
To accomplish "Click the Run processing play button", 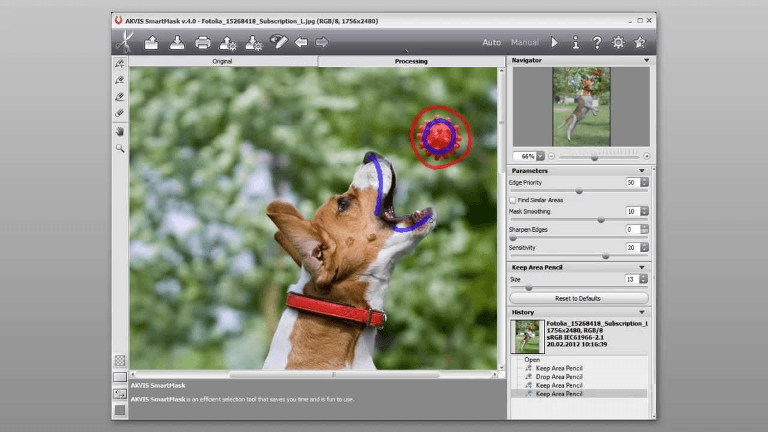I will pyautogui.click(x=554, y=43).
